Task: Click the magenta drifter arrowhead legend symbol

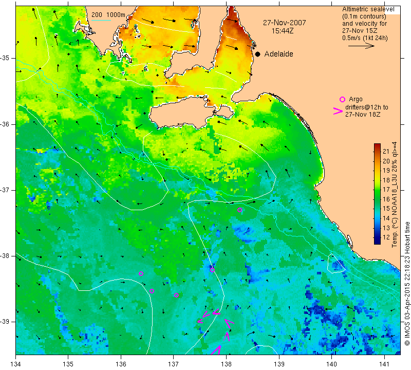Action: tap(338, 111)
